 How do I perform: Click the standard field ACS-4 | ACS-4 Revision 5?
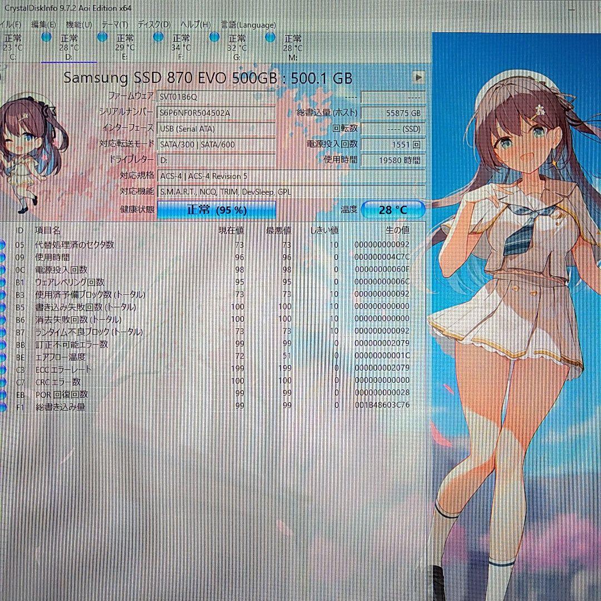(291, 176)
